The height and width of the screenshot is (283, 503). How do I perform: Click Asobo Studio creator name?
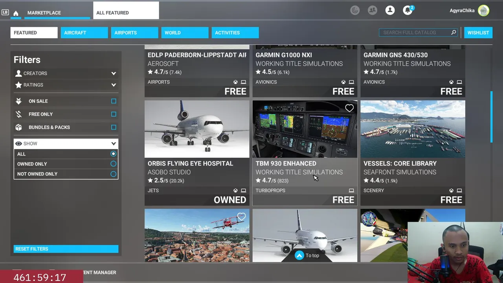click(x=169, y=172)
